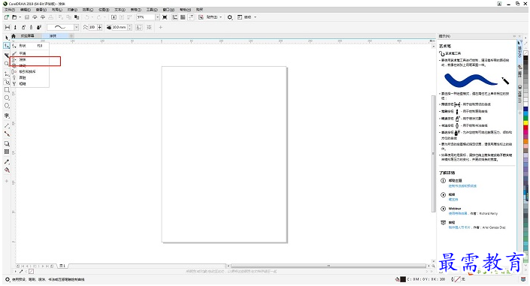The width and height of the screenshot is (530, 286).
Task: Click the no-color swatch atop palette
Action: coord(525,53)
